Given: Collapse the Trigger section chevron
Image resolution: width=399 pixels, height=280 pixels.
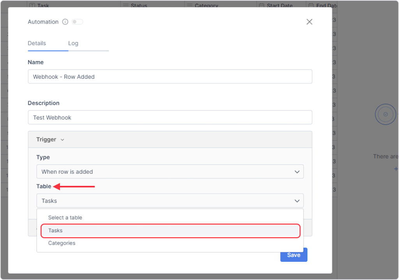Looking at the screenshot, I should pyautogui.click(x=62, y=140).
